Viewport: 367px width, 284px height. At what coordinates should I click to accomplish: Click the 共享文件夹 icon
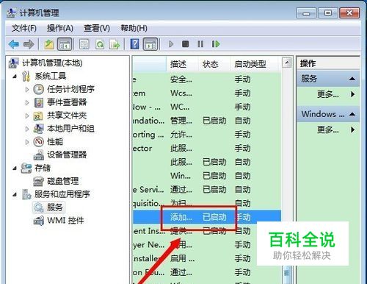(38, 116)
